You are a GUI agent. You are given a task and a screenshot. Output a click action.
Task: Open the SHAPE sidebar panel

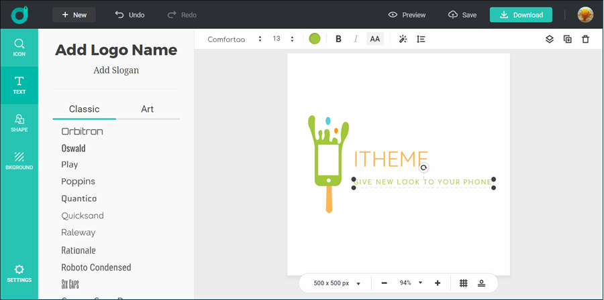pyautogui.click(x=19, y=123)
